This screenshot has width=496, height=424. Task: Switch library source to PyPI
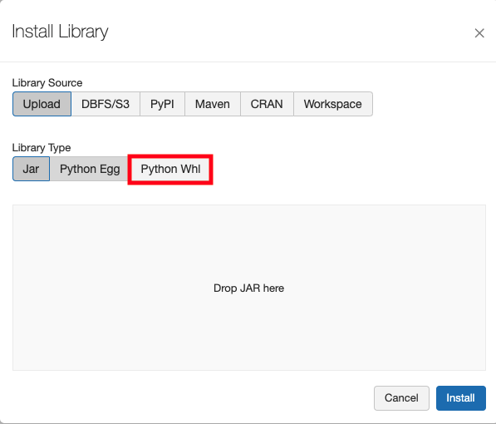coord(162,104)
